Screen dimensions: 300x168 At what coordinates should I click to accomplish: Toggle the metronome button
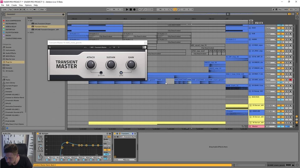(x=35, y=9)
